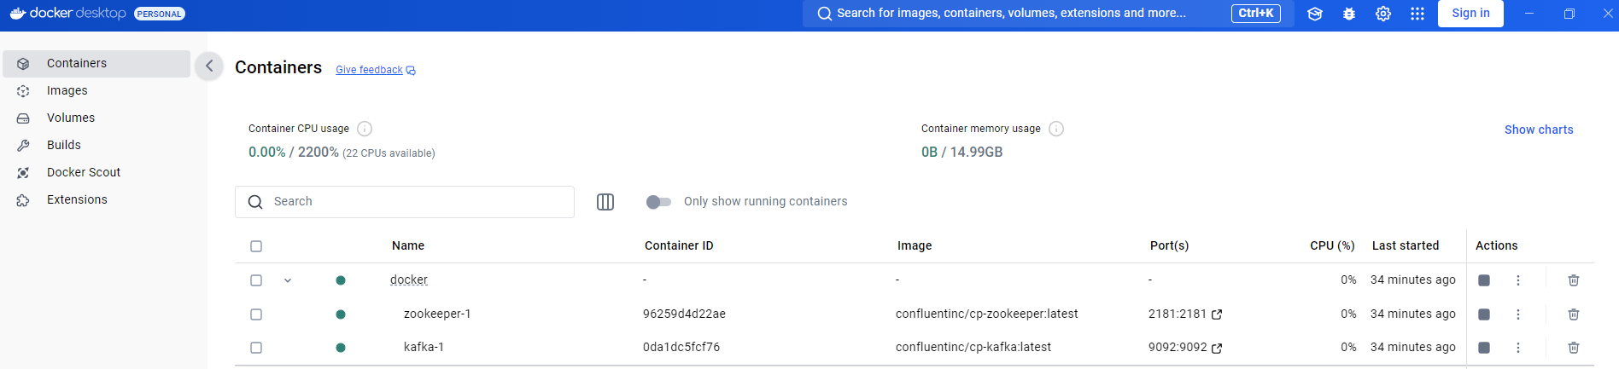Click the Docker whale logo
The height and width of the screenshot is (369, 1619).
pyautogui.click(x=18, y=14)
